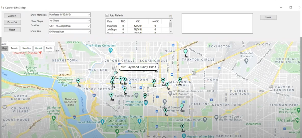
Task: Click the NotOK column header
Action: click(x=155, y=21)
